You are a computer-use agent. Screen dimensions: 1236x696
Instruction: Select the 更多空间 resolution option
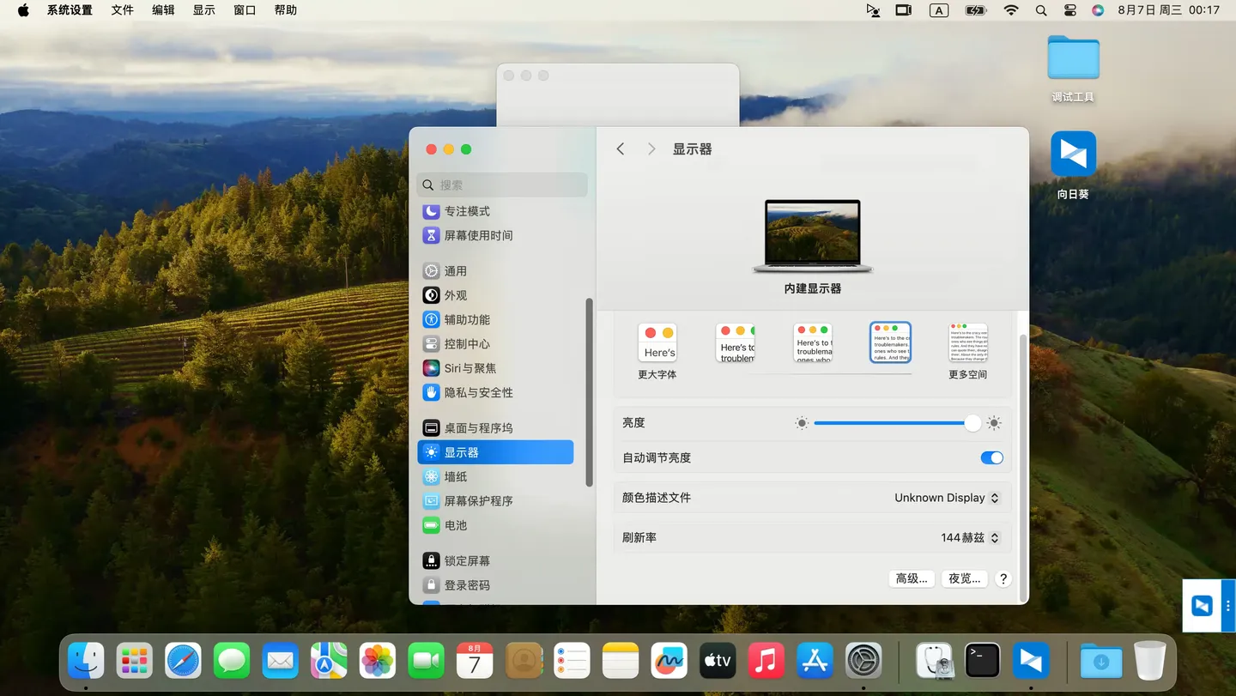(x=967, y=343)
